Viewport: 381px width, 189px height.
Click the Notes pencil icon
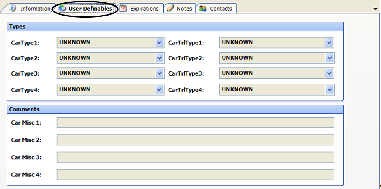tap(170, 8)
